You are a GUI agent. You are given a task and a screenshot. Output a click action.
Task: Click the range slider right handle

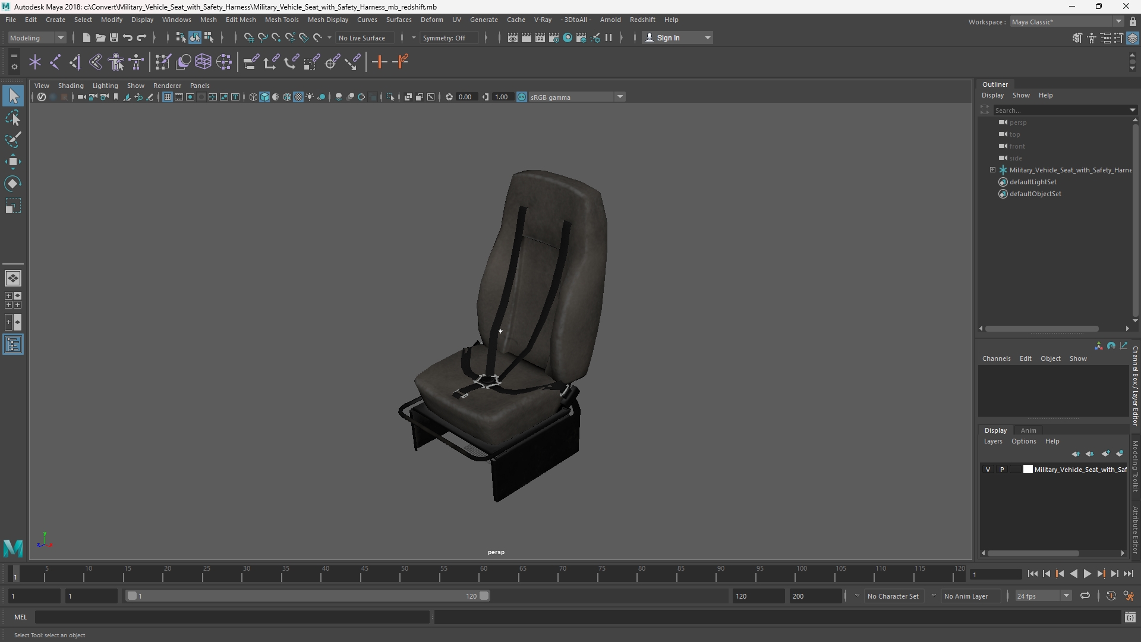coord(484,596)
